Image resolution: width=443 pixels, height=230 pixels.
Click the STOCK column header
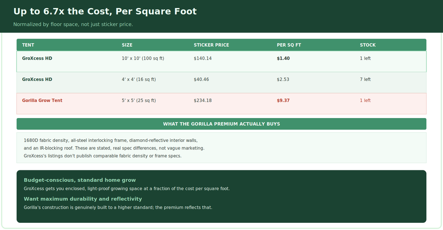[368, 45]
